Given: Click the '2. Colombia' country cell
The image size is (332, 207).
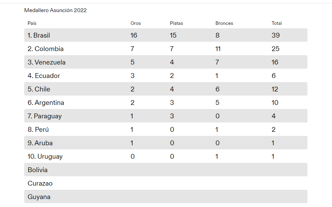Looking at the screenshot, I should (x=46, y=49).
